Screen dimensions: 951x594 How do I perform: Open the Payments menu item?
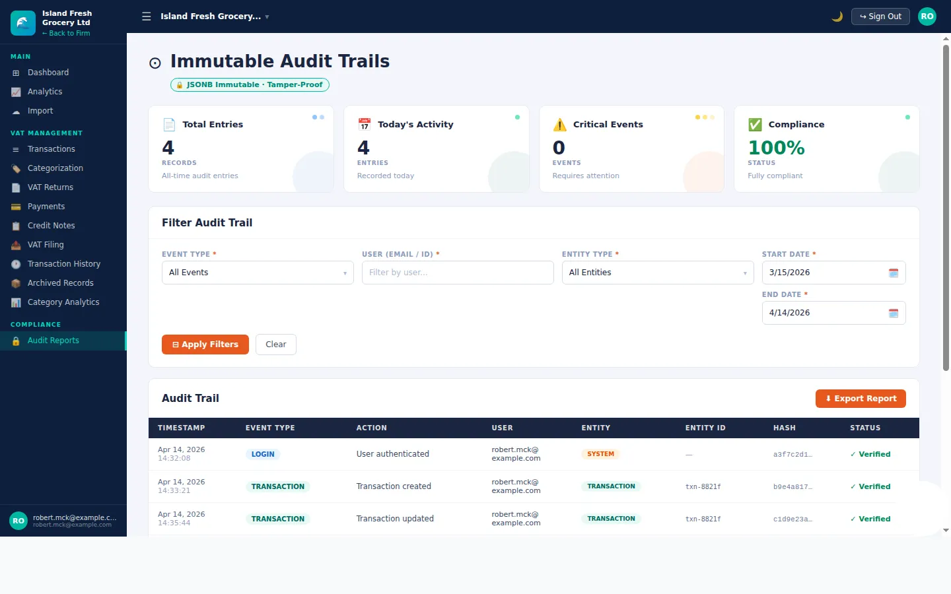click(x=63, y=207)
